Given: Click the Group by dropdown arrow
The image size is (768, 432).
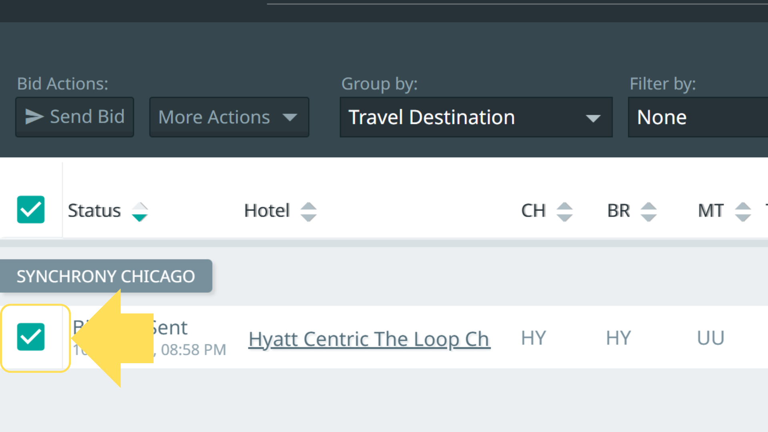Looking at the screenshot, I should click(x=593, y=118).
